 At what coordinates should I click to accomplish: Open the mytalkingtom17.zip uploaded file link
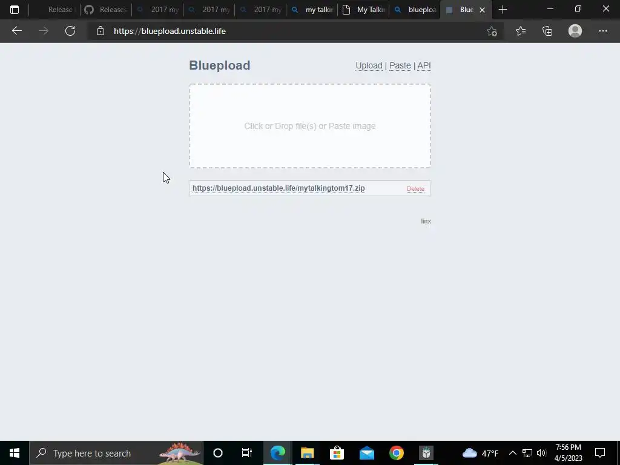279,188
